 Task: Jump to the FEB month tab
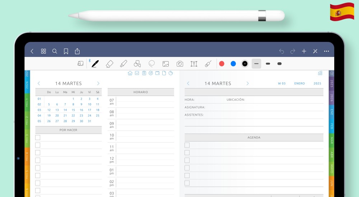click(x=331, y=126)
